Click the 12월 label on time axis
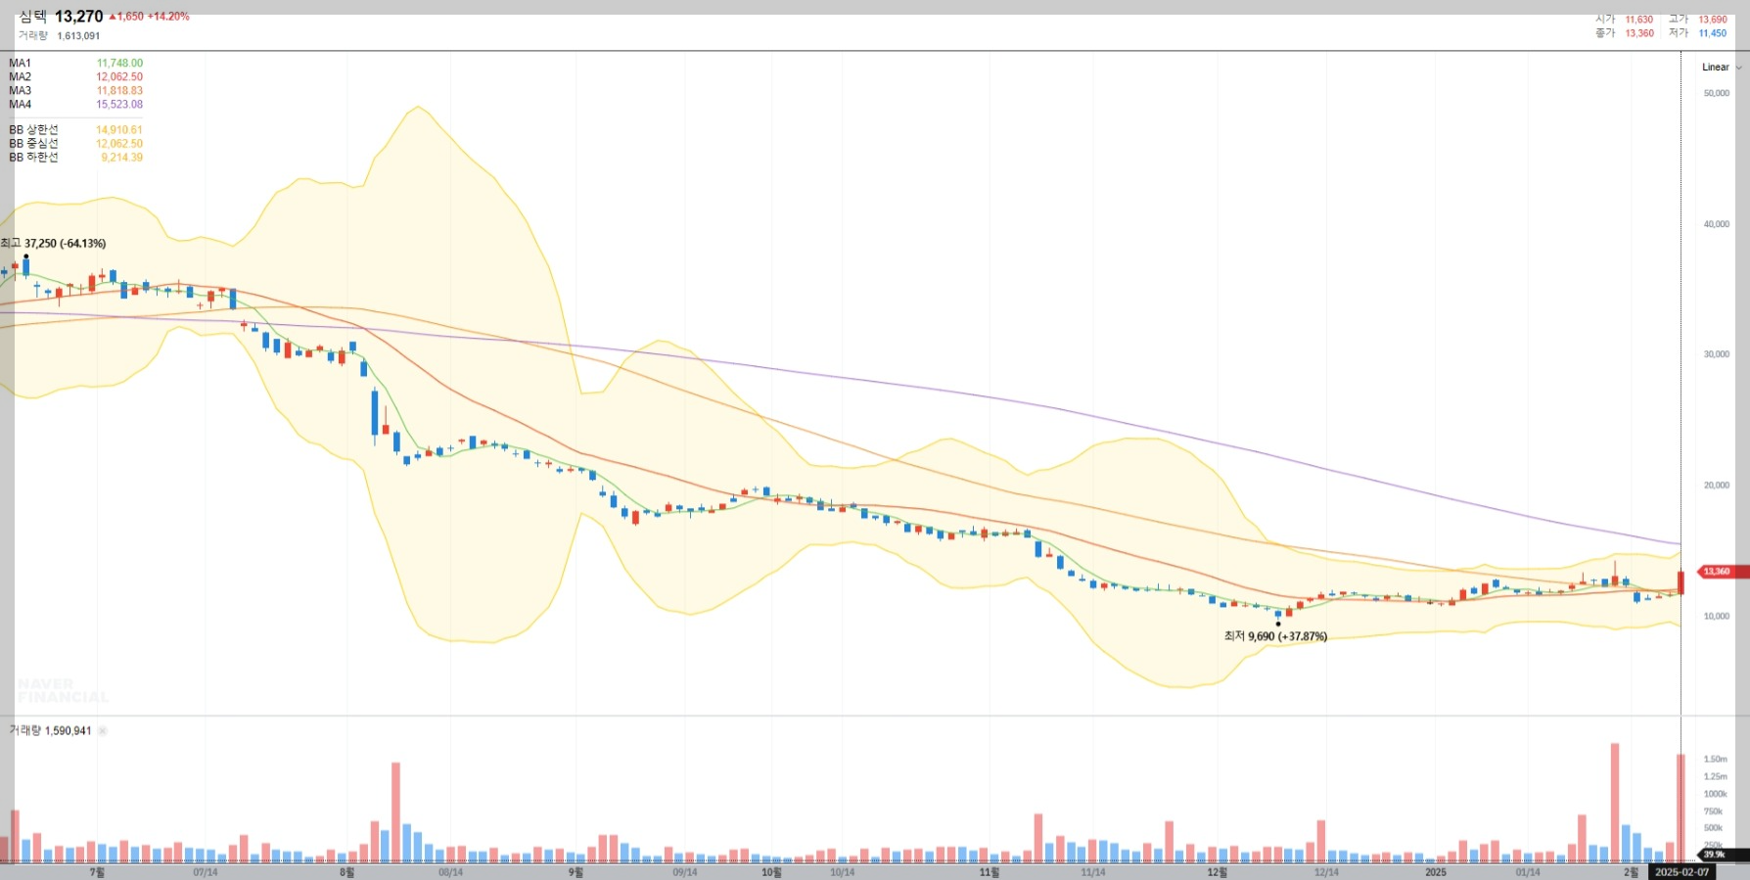This screenshot has width=1750, height=880. [1217, 872]
